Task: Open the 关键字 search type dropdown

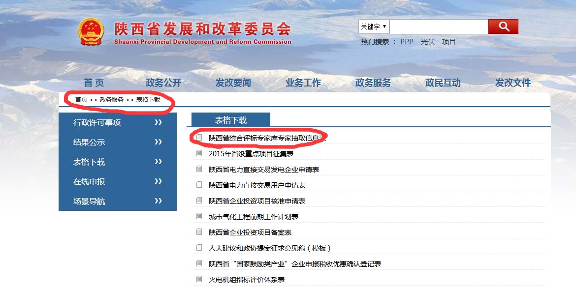Action: coord(373,27)
